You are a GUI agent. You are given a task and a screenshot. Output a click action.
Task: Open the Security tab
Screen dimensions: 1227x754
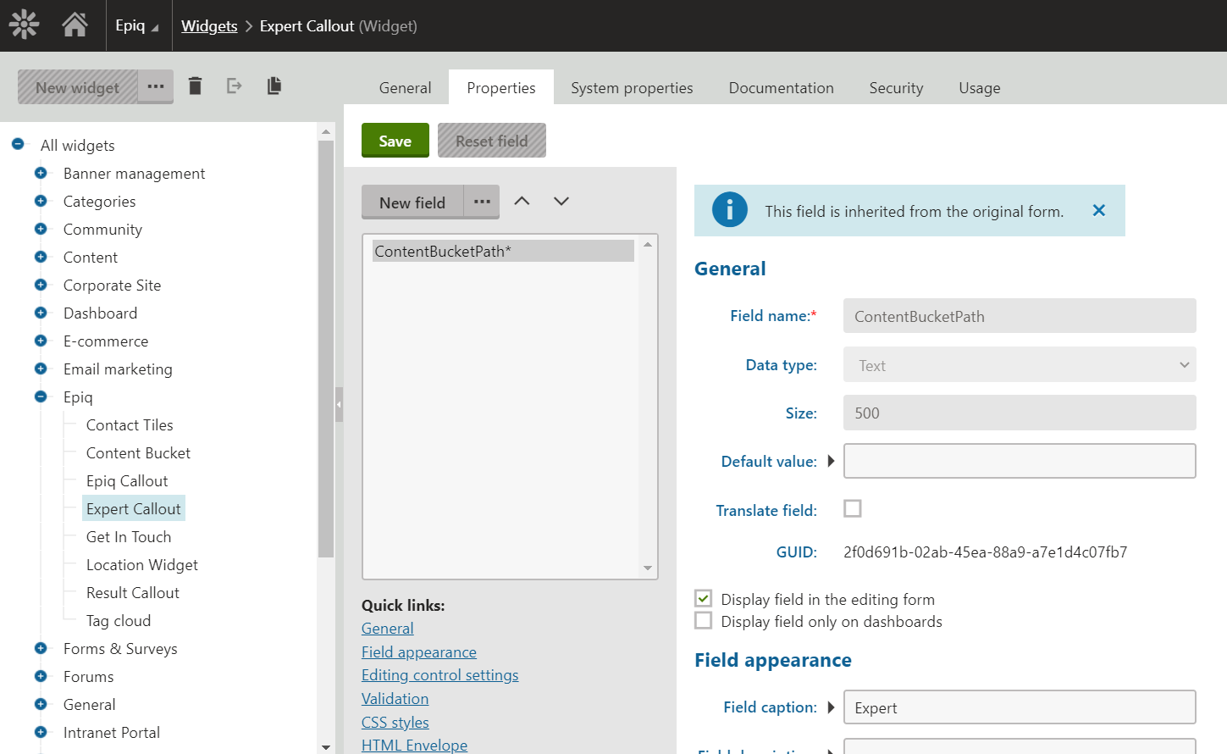[x=895, y=88]
